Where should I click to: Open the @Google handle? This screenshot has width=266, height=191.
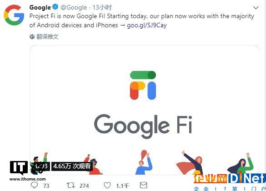[74, 7]
